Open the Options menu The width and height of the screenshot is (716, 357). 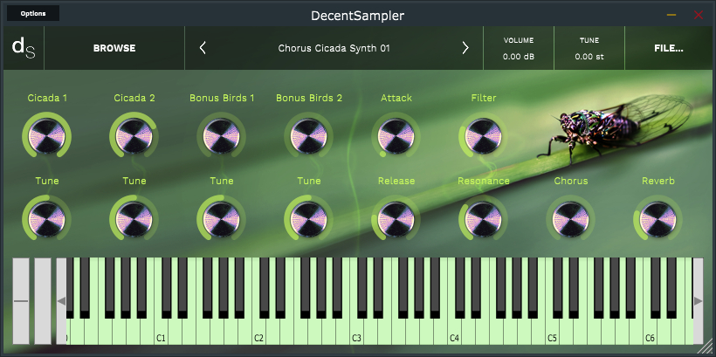pos(33,13)
